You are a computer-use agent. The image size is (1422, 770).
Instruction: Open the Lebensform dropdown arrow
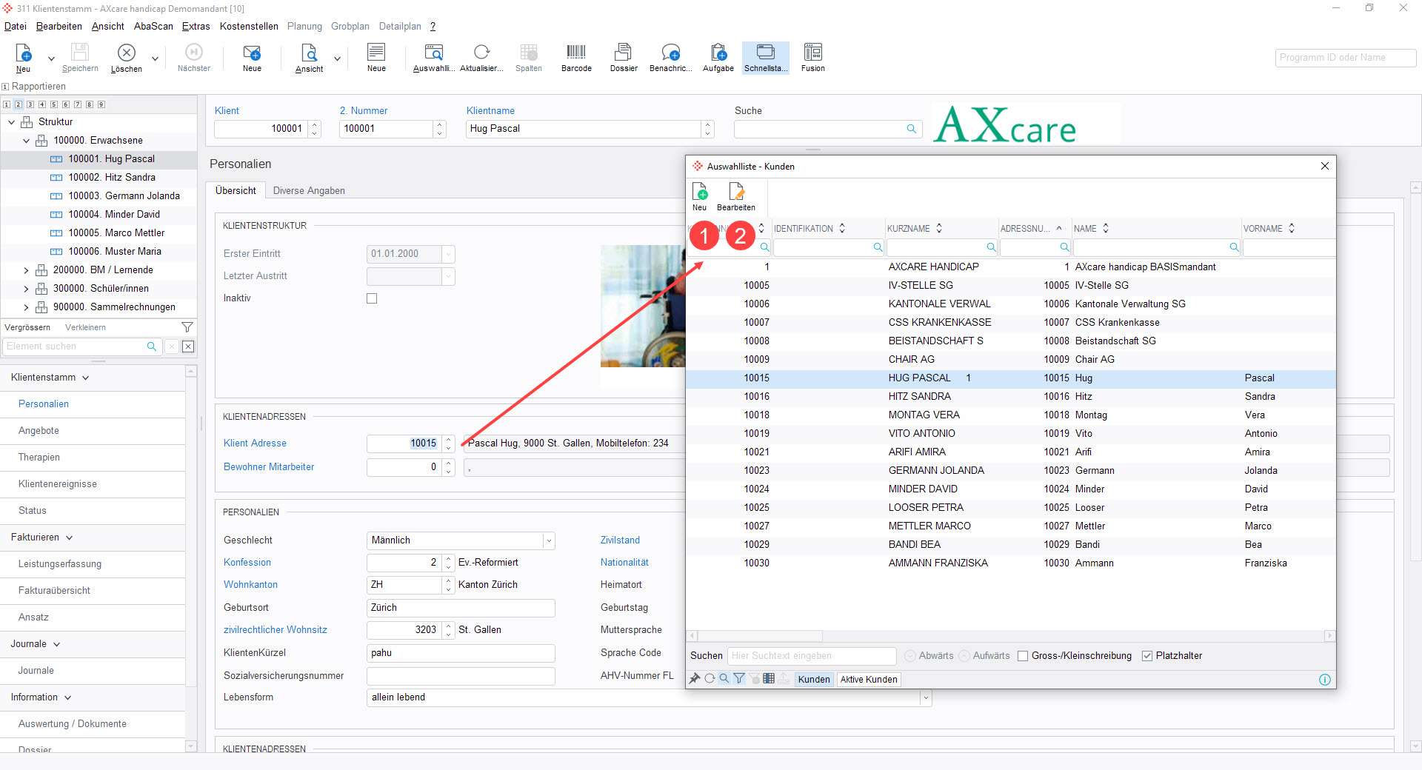coord(925,697)
